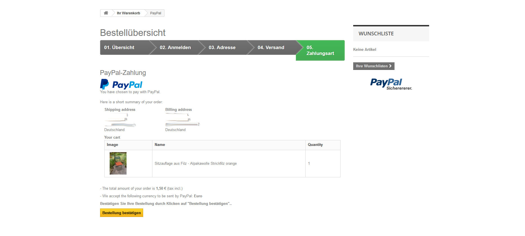Select step 04. Versand

[x=271, y=47]
